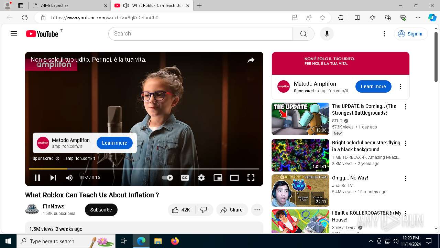The height and width of the screenshot is (248, 440).
Task: Open tab actions menu icon
Action: 21,6
